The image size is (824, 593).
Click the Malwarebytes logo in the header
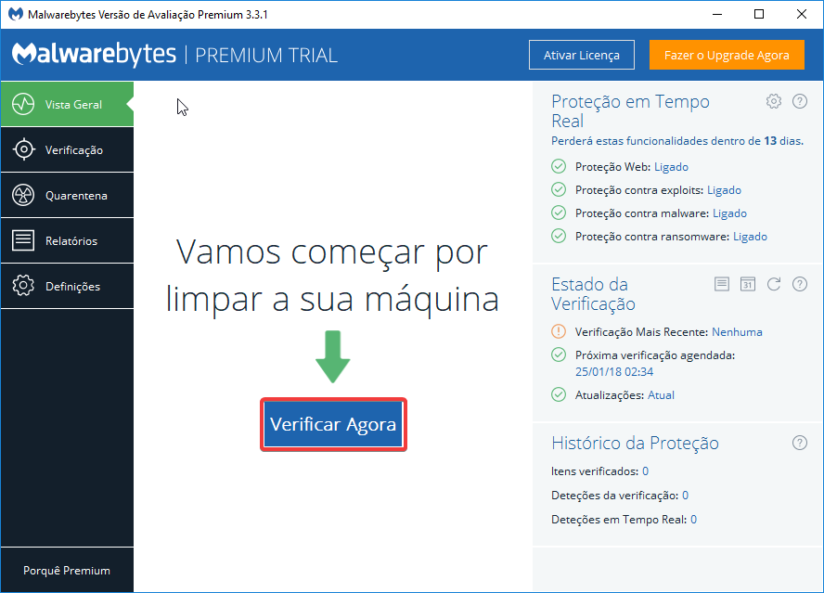(x=94, y=55)
